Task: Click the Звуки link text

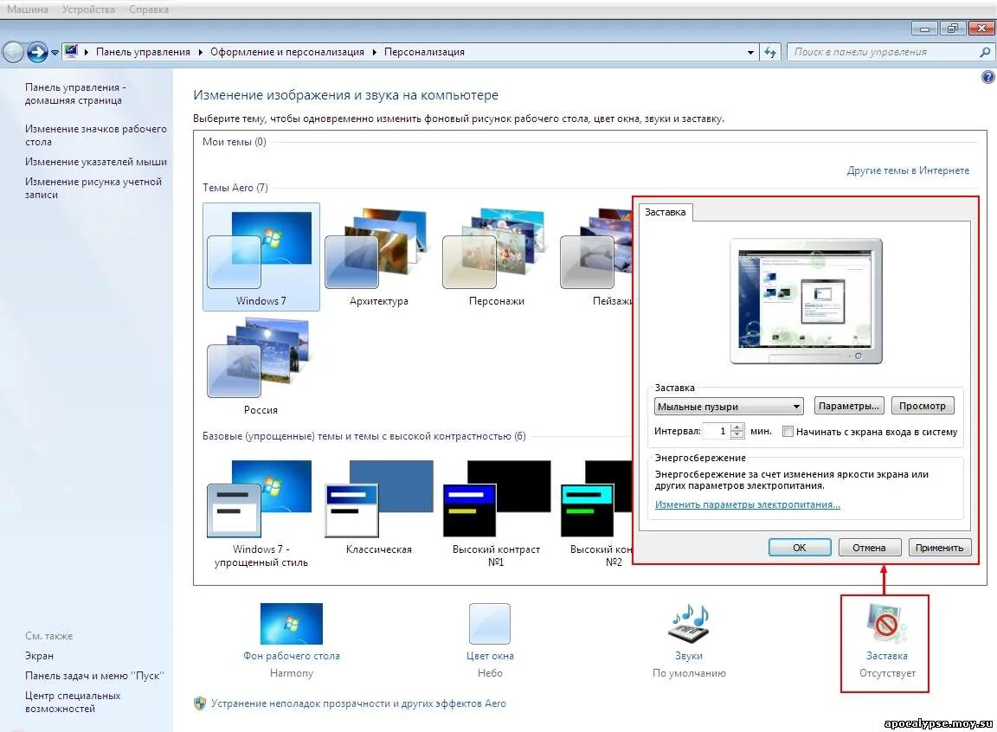Action: tap(689, 656)
